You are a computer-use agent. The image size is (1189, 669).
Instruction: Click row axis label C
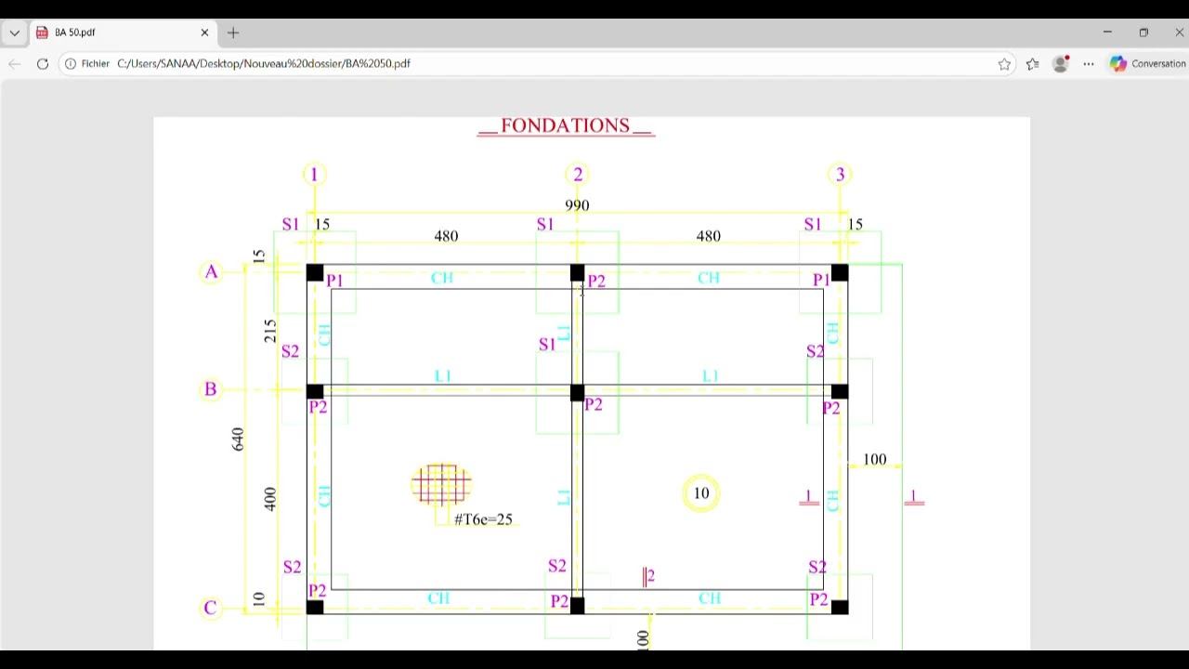click(x=211, y=608)
